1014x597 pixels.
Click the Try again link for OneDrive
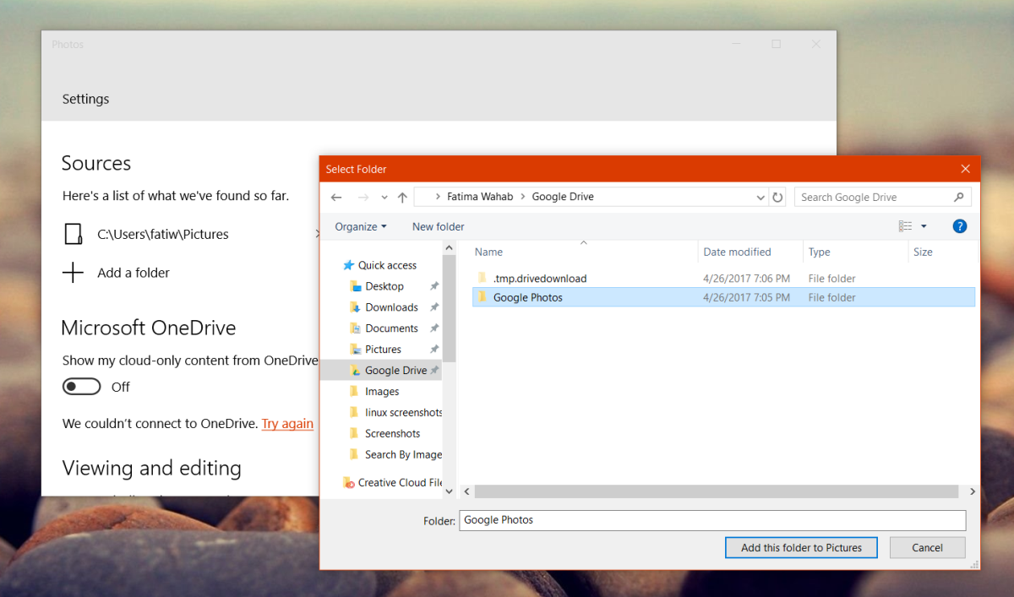[287, 424]
